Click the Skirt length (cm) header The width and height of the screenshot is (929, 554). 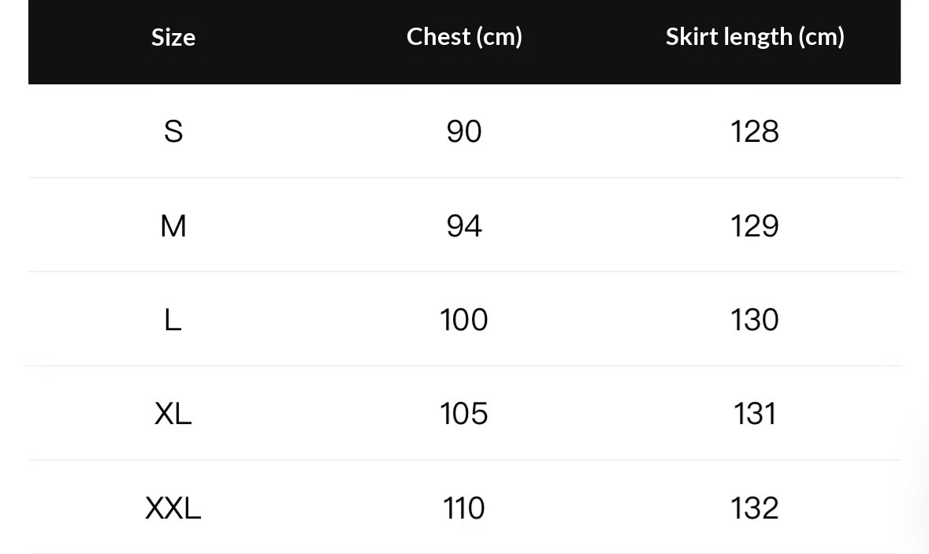[755, 36]
